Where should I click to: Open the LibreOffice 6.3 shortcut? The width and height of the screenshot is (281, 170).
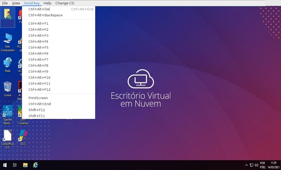point(8,136)
